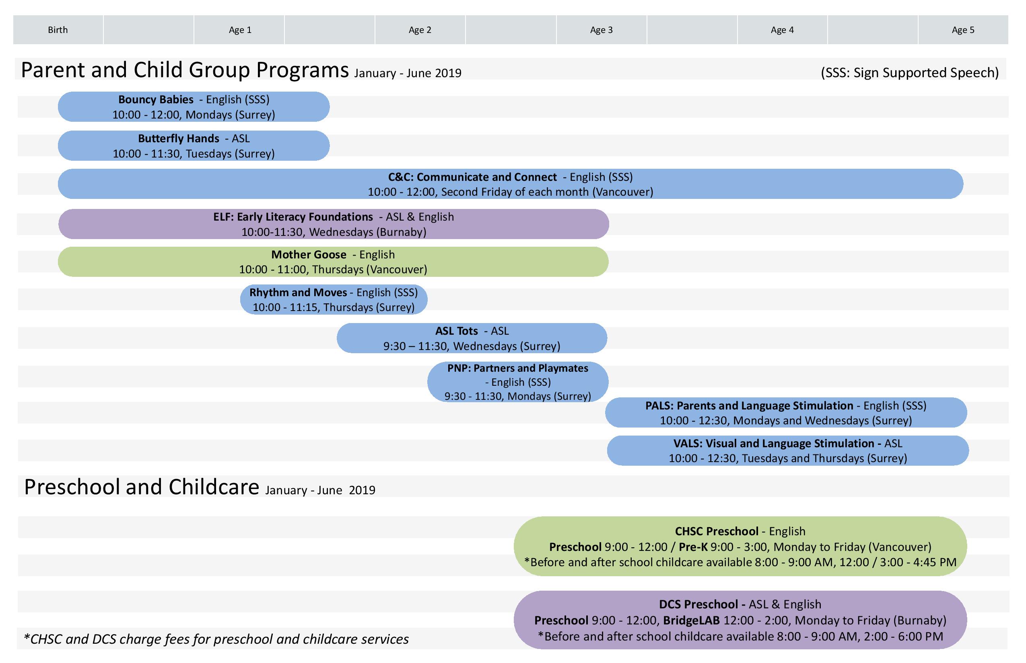Click the Birth timeline header cell
1026x663 pixels.
(x=58, y=30)
